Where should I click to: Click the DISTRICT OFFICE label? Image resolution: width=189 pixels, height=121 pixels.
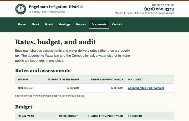click(163, 5)
